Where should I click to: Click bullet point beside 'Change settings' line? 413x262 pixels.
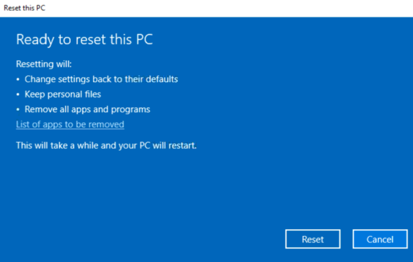point(18,79)
